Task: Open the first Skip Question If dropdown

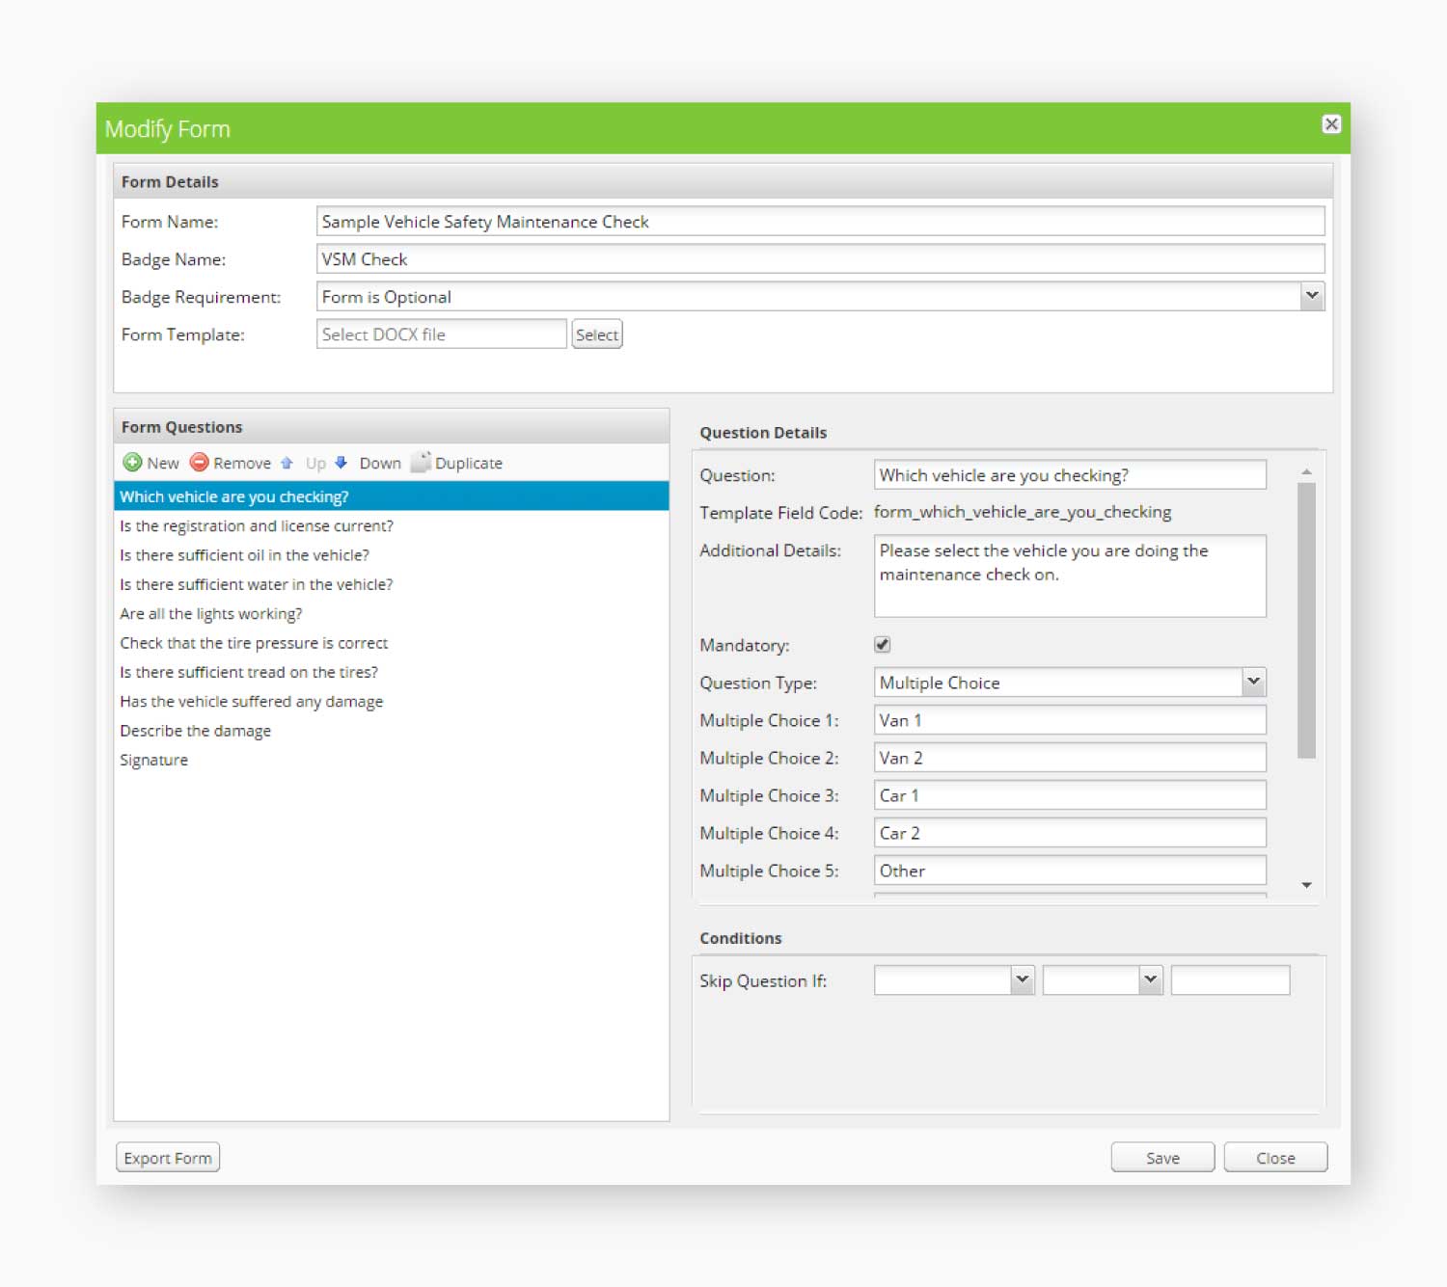Action: [x=1021, y=979]
